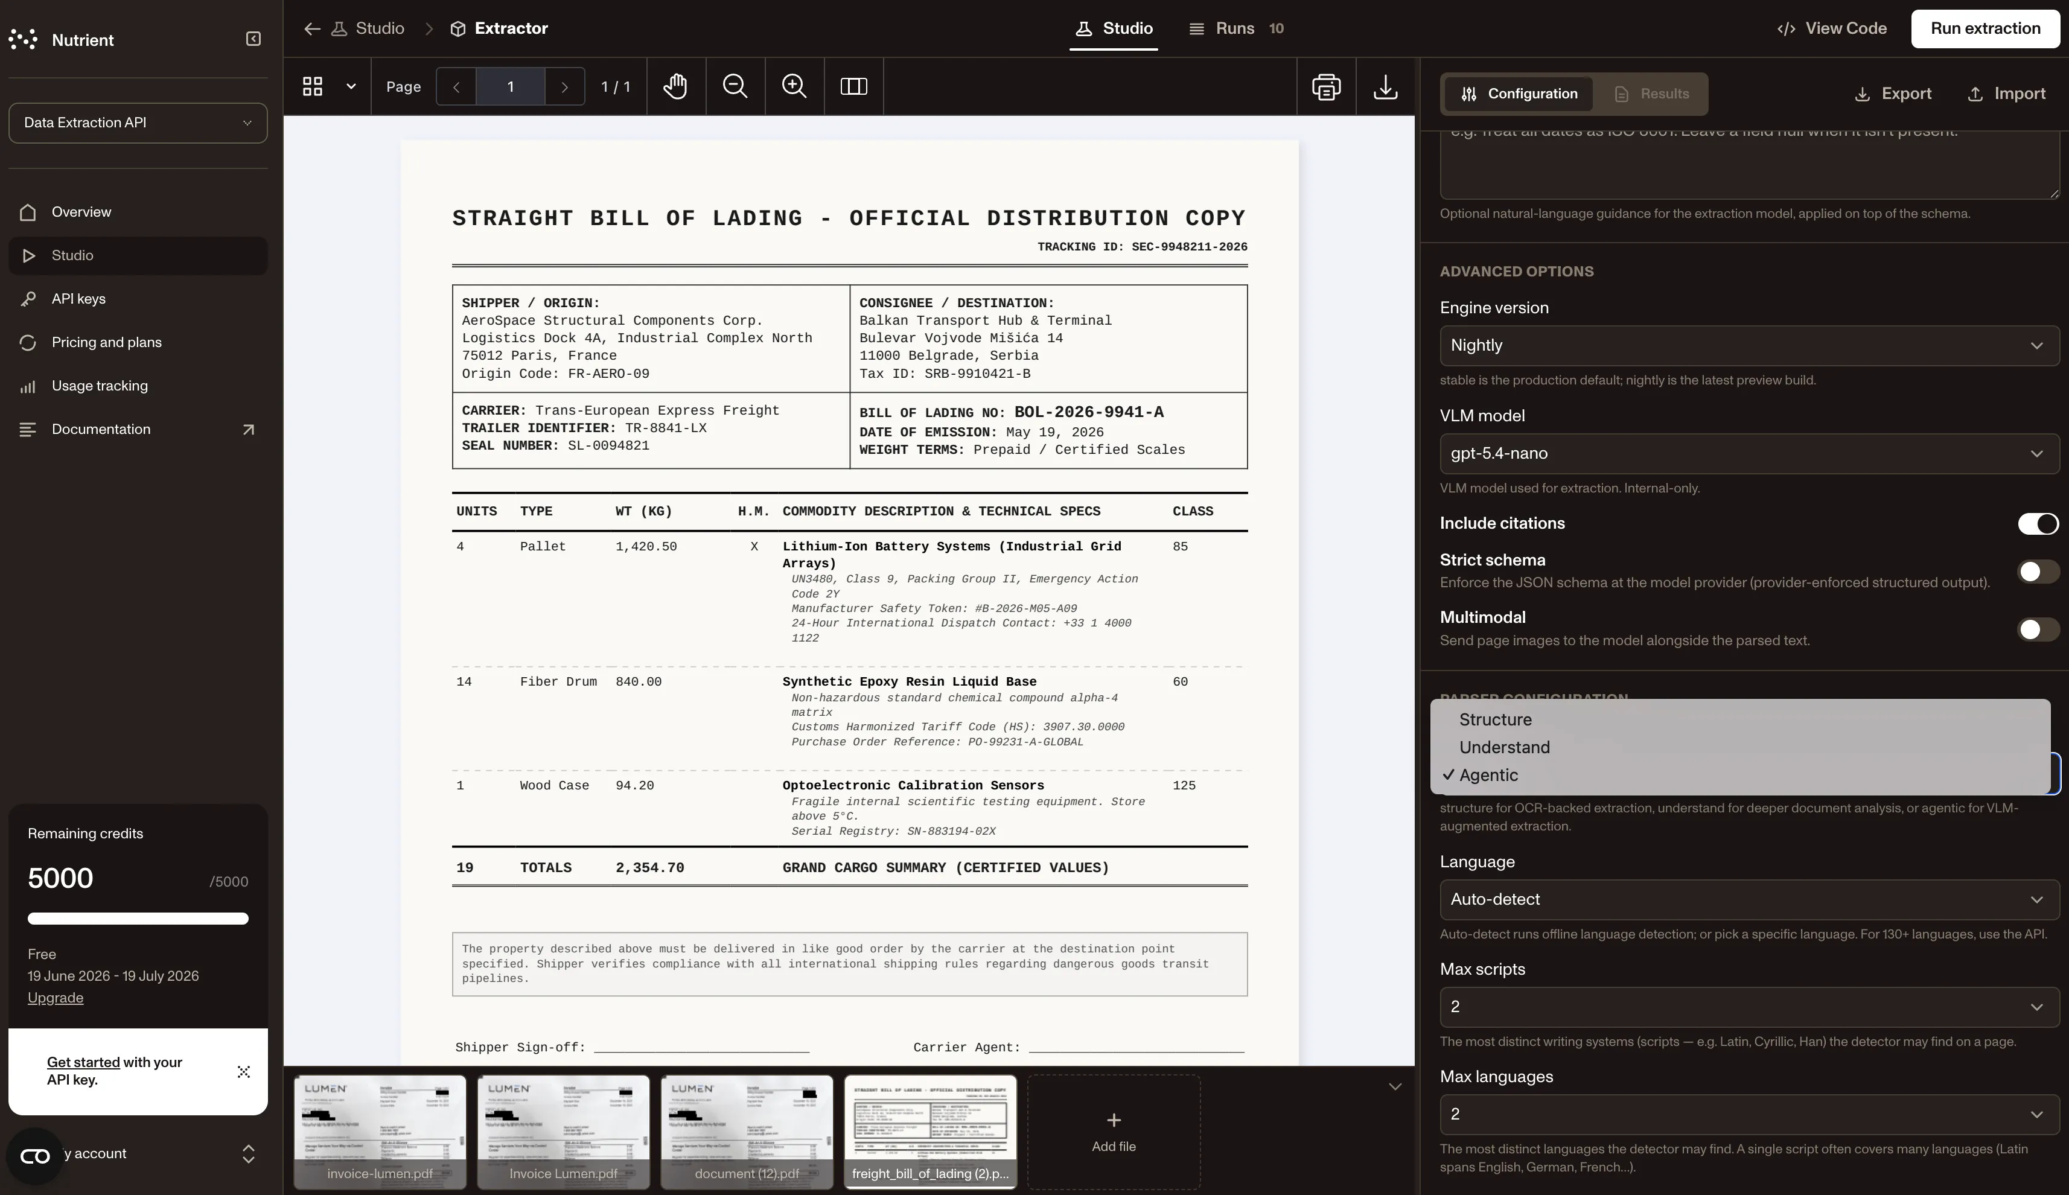Open Pricing and plans
The height and width of the screenshot is (1195, 2069).
pos(138,343)
